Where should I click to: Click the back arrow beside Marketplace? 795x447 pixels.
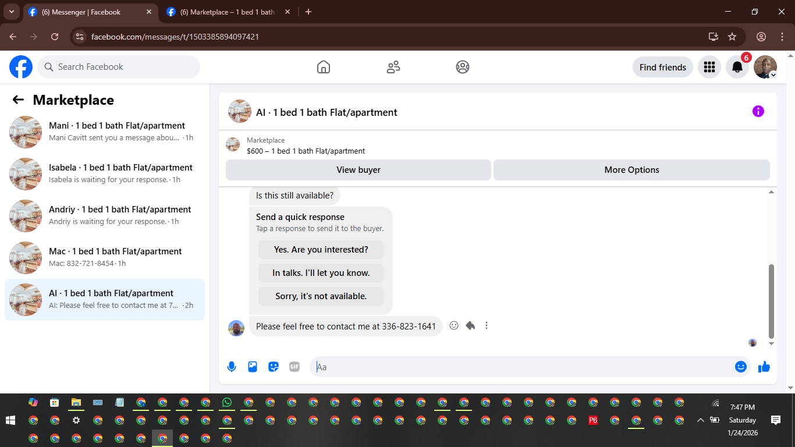pos(18,100)
